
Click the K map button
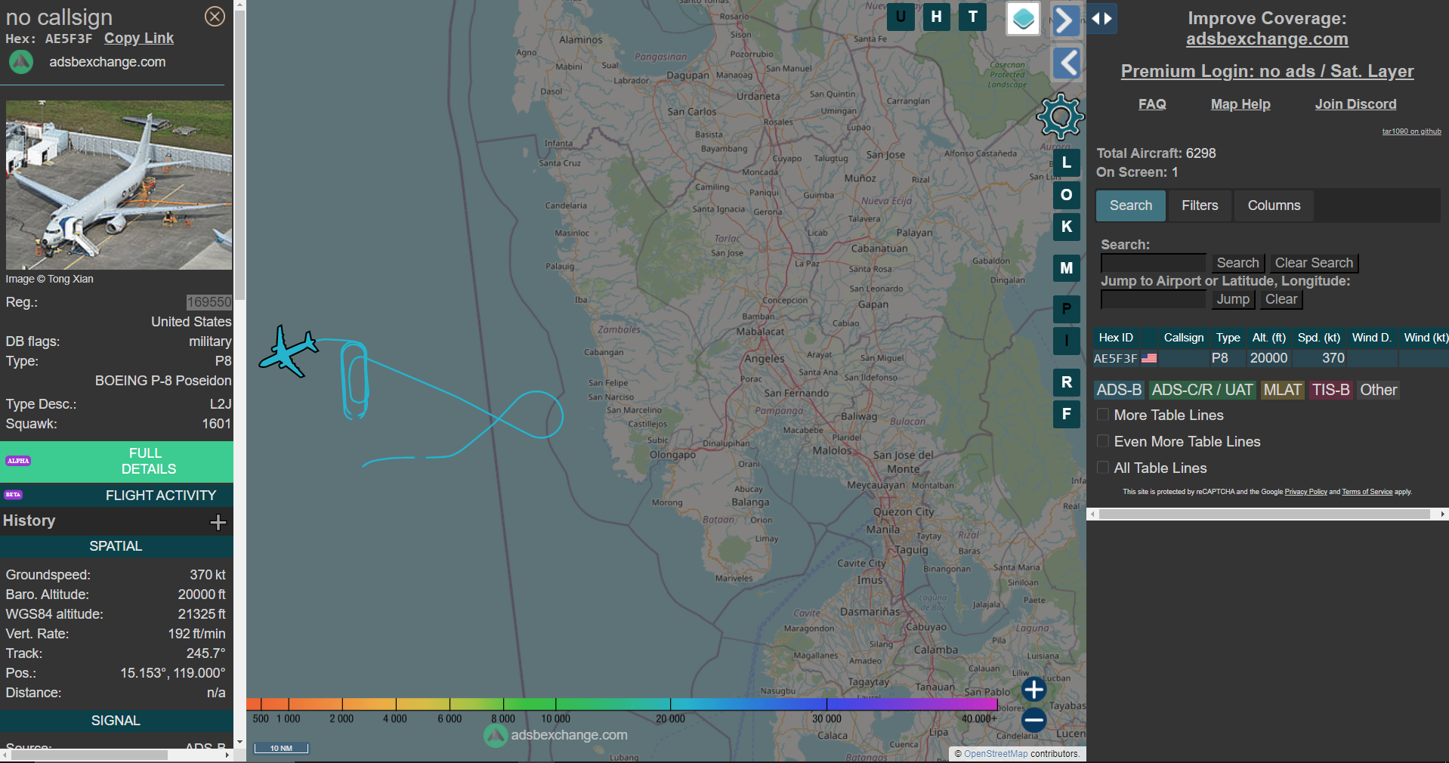(x=1067, y=227)
